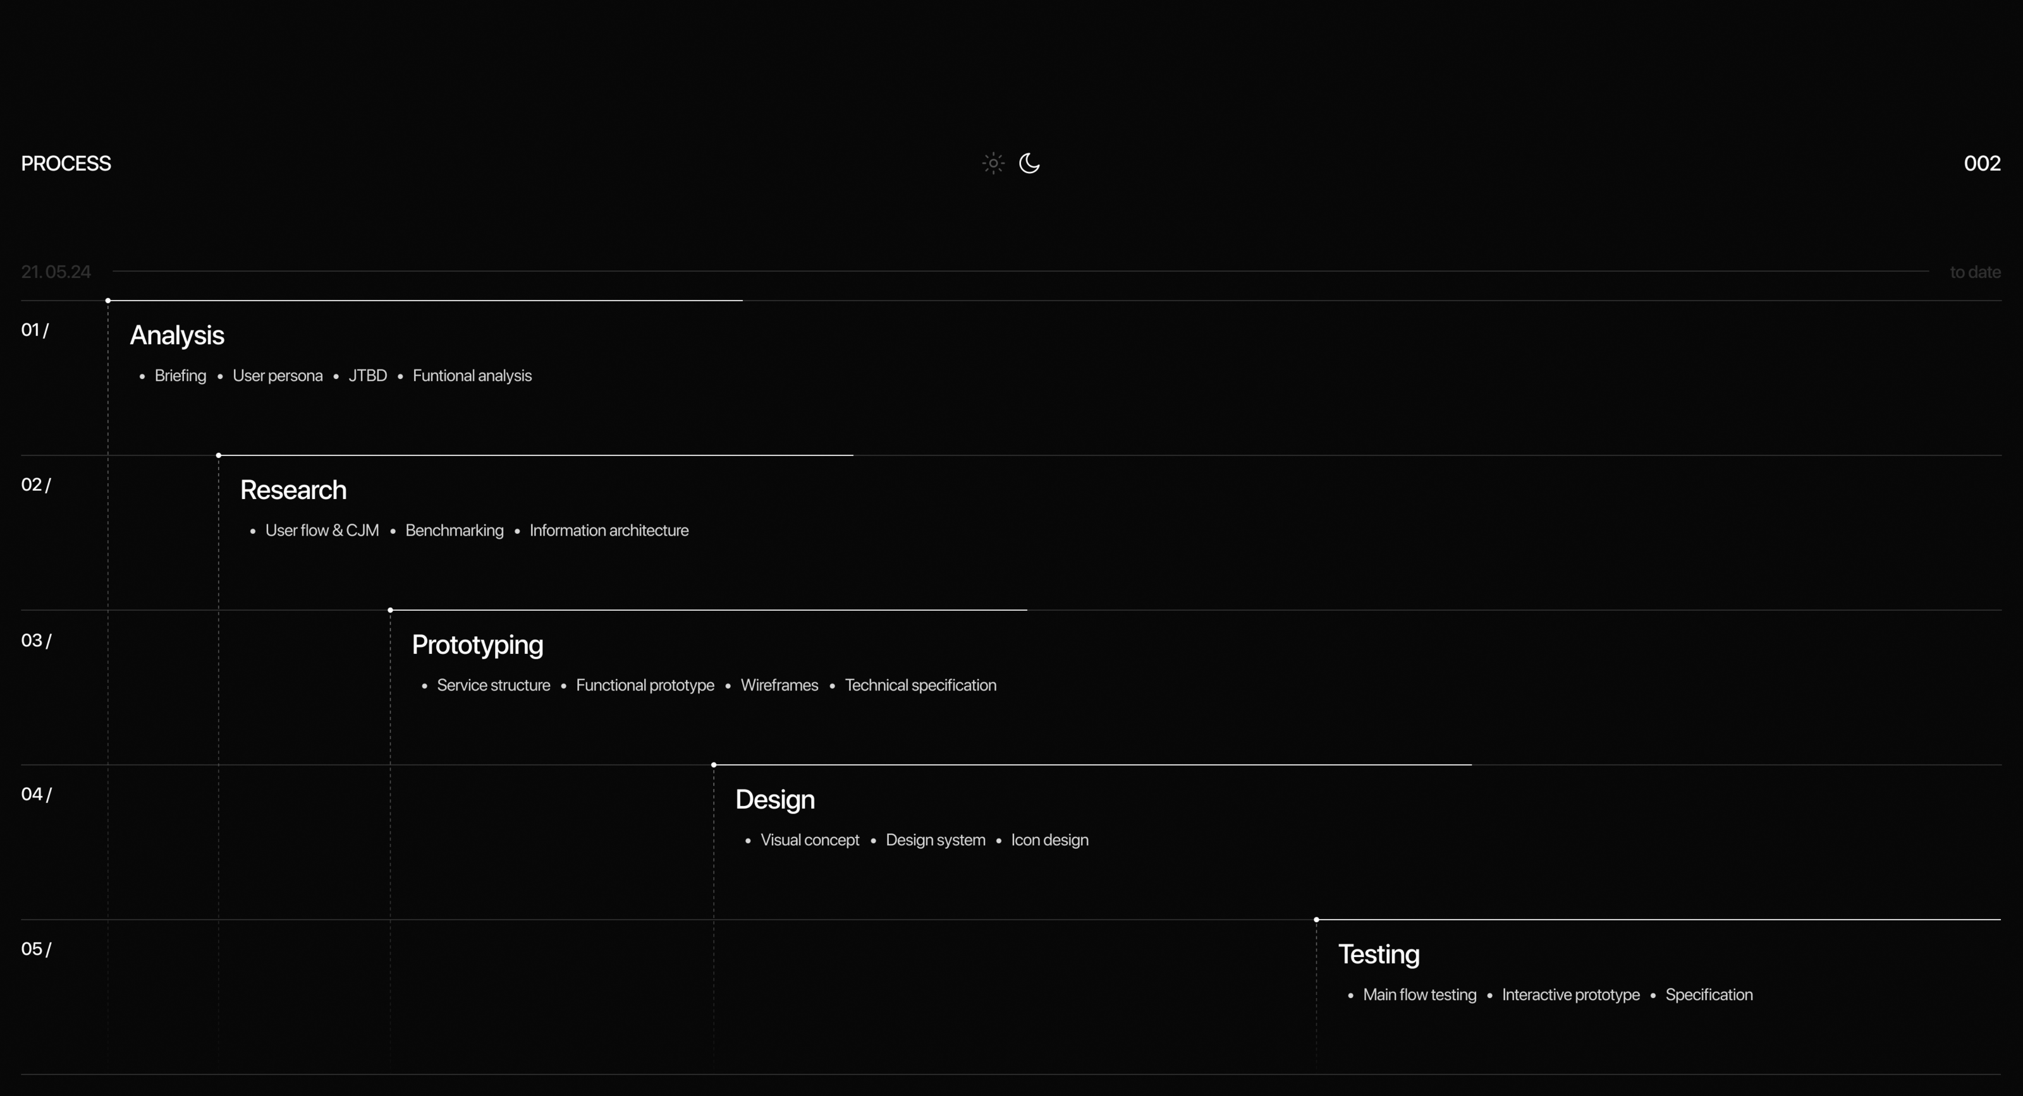Toggle dark mode moon icon

[x=1029, y=163]
